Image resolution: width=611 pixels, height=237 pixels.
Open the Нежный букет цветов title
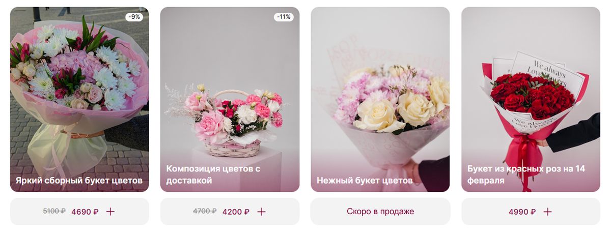[365, 180]
